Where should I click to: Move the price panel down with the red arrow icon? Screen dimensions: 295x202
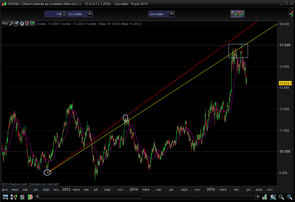pyautogui.click(x=27, y=24)
